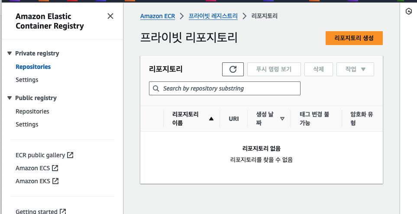Click the 암호화 유형 column header

[x=362, y=119]
